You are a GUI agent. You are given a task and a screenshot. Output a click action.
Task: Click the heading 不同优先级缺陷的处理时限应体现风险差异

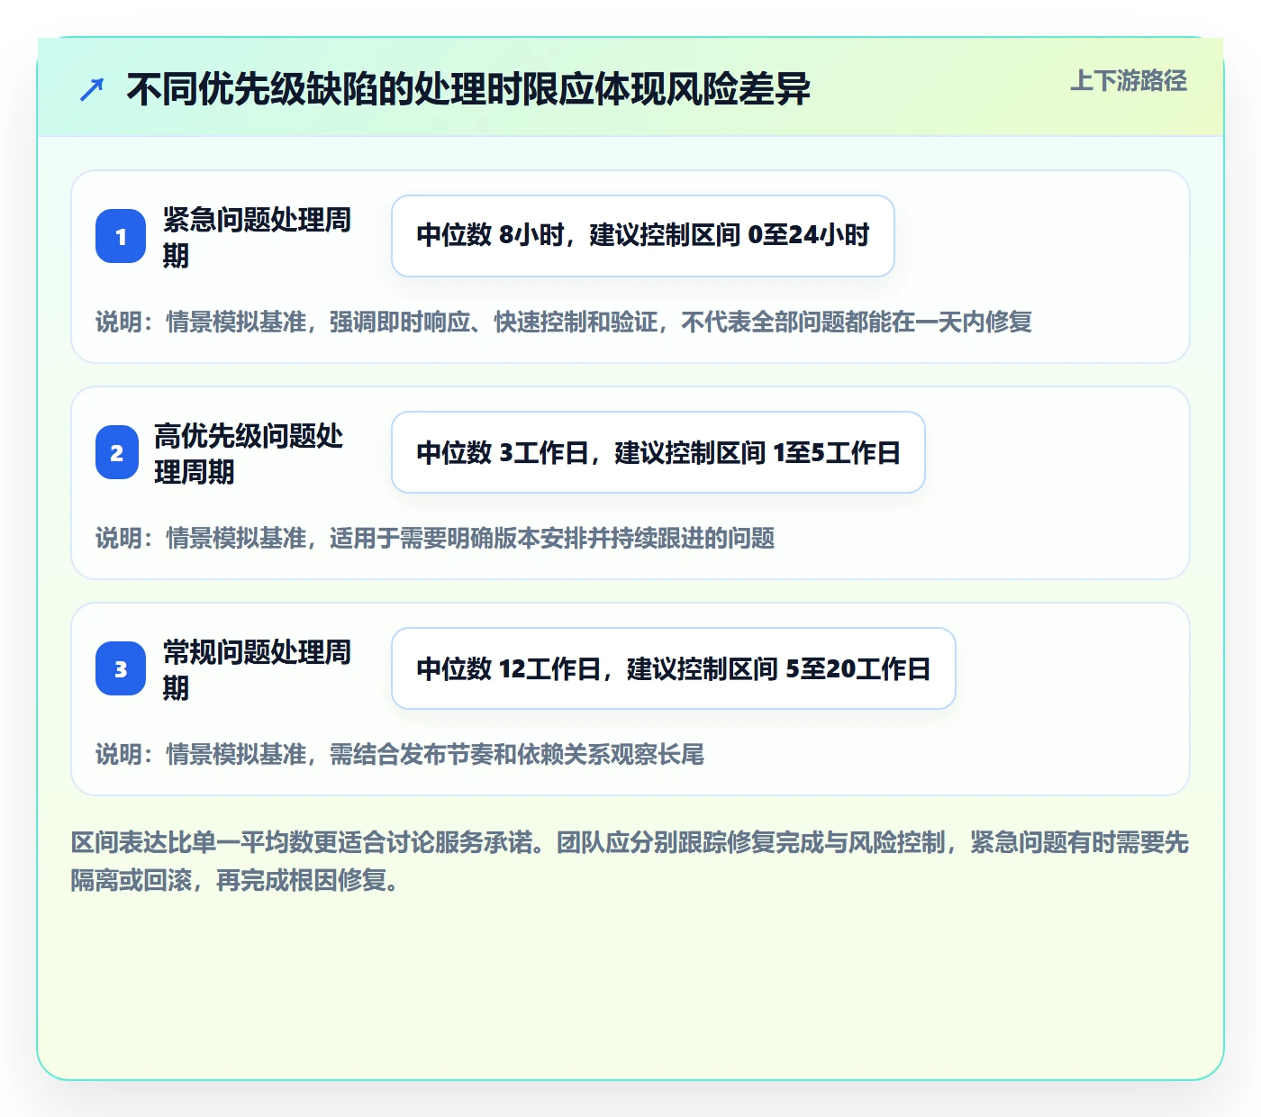468,89
